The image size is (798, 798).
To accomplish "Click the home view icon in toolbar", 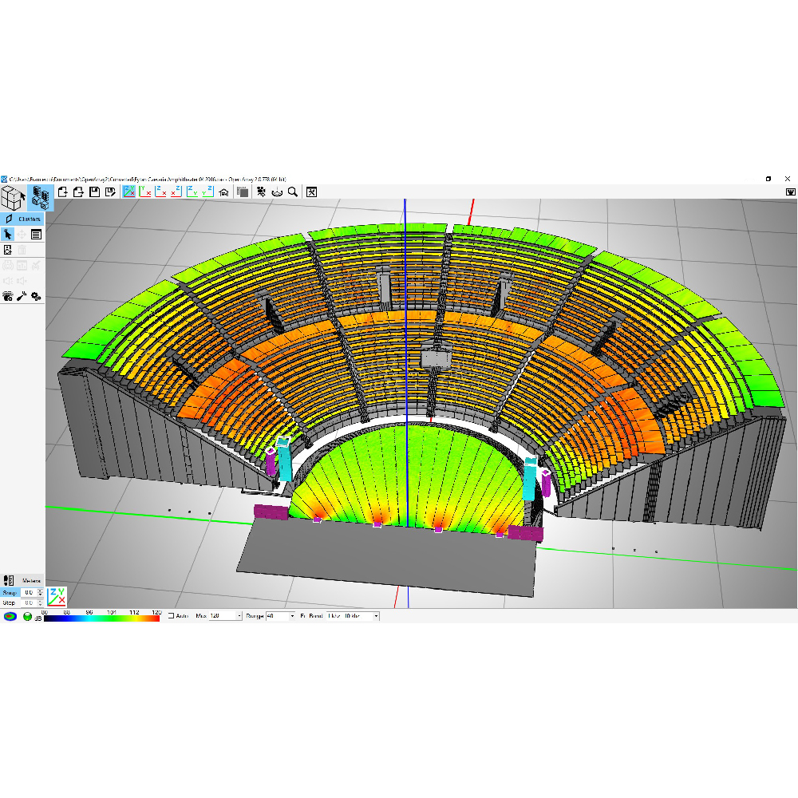I will (224, 192).
